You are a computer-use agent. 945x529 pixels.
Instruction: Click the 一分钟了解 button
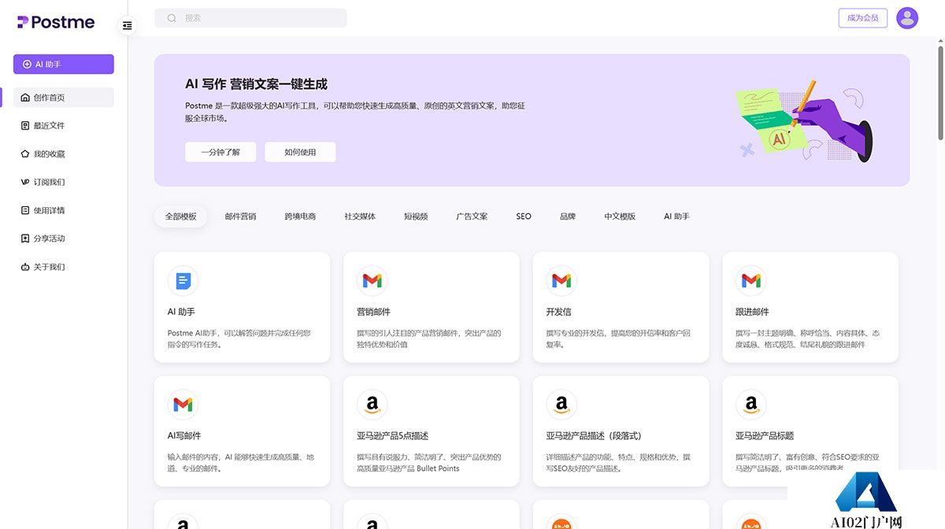pyautogui.click(x=220, y=152)
